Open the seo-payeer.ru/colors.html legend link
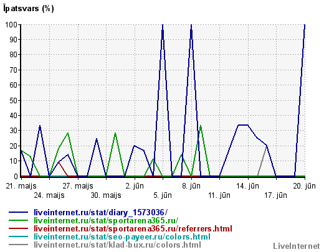Screen dimensions: 324x252 [122, 236]
